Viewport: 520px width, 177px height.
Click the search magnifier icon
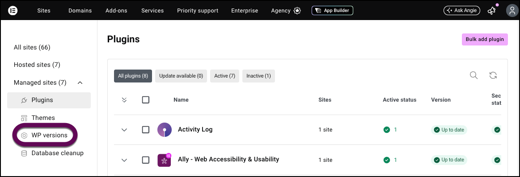474,75
